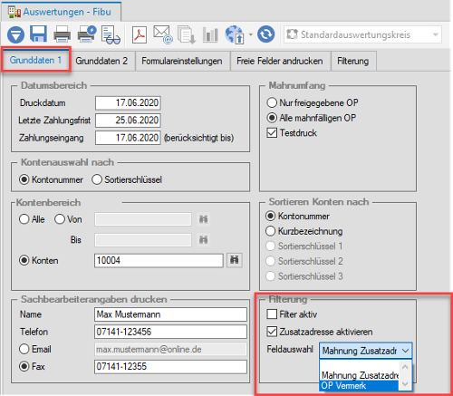Click binoculars search next to Bis field
The image size is (453, 396).
pyautogui.click(x=203, y=240)
